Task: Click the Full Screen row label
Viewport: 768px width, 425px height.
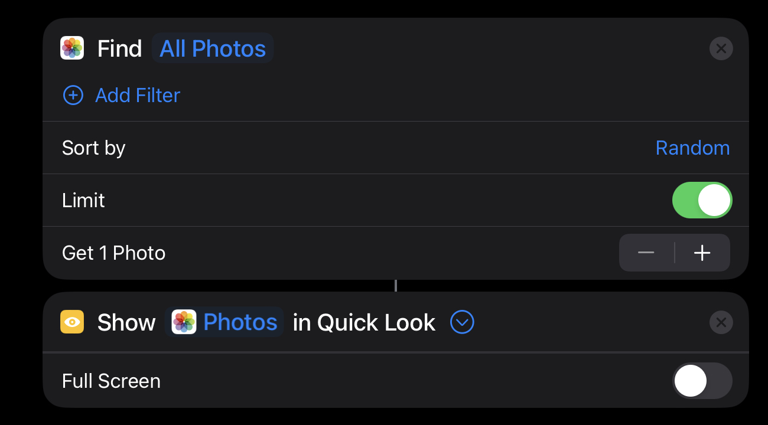Action: coord(111,381)
